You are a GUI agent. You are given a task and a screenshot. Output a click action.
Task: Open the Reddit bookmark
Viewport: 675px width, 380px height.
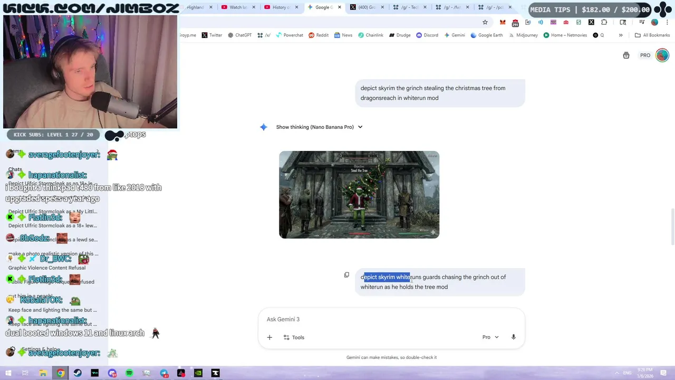(x=319, y=35)
